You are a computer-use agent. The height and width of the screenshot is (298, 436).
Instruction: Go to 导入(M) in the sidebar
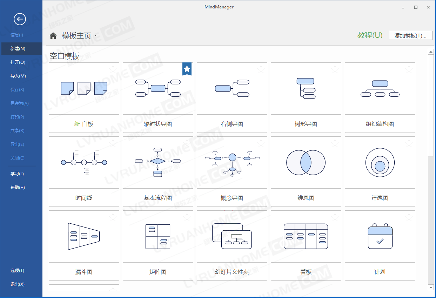pos(18,76)
